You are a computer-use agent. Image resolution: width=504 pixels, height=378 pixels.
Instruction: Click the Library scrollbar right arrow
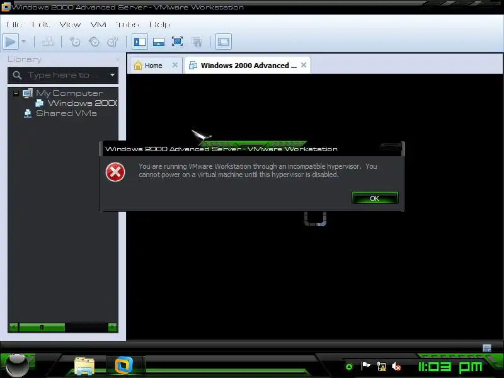113,328
